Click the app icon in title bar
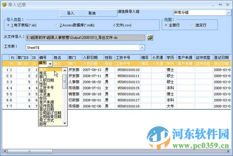The height and width of the screenshot is (156, 233). click(x=4, y=5)
